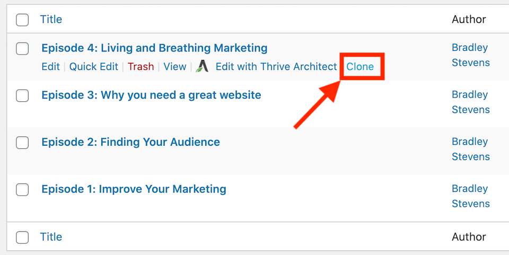Sort using the bottom Title column footer
The height and width of the screenshot is (255, 509).
51,237
